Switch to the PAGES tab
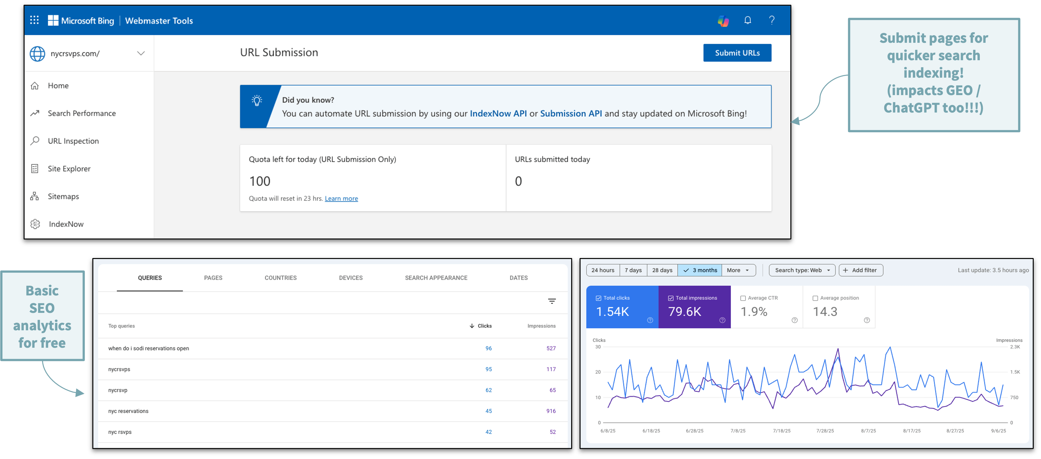 point(213,277)
